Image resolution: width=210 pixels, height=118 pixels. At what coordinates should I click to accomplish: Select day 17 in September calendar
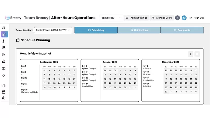(x=59, y=79)
